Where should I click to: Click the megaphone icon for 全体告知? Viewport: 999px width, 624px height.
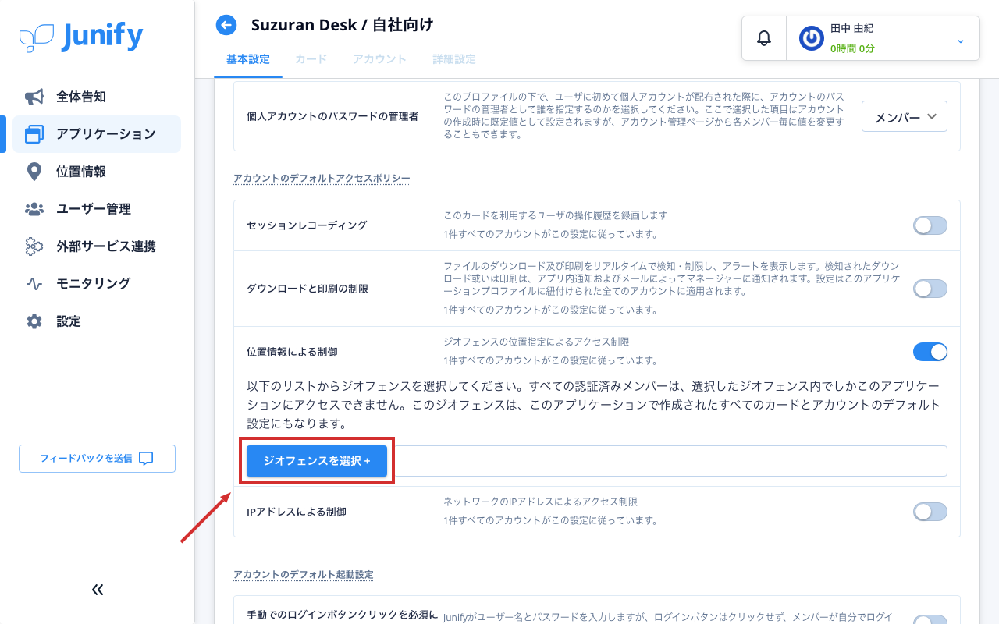pyautogui.click(x=34, y=97)
